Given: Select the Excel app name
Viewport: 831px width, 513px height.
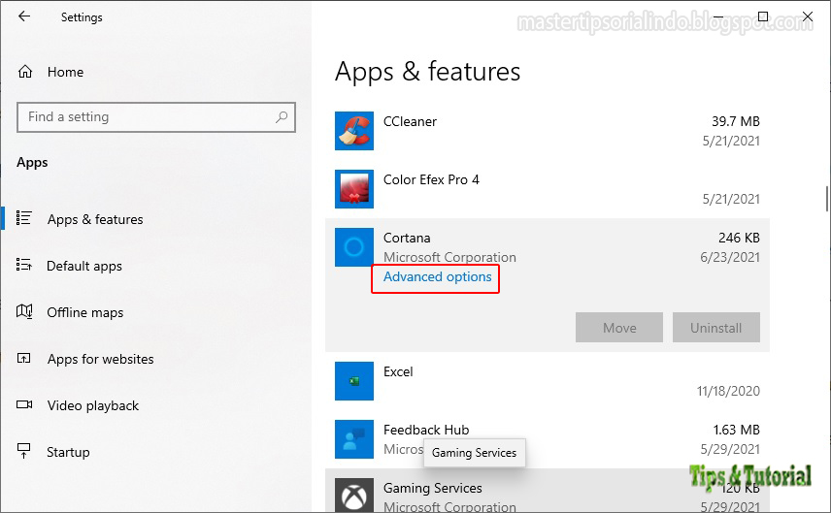Looking at the screenshot, I should [x=398, y=371].
